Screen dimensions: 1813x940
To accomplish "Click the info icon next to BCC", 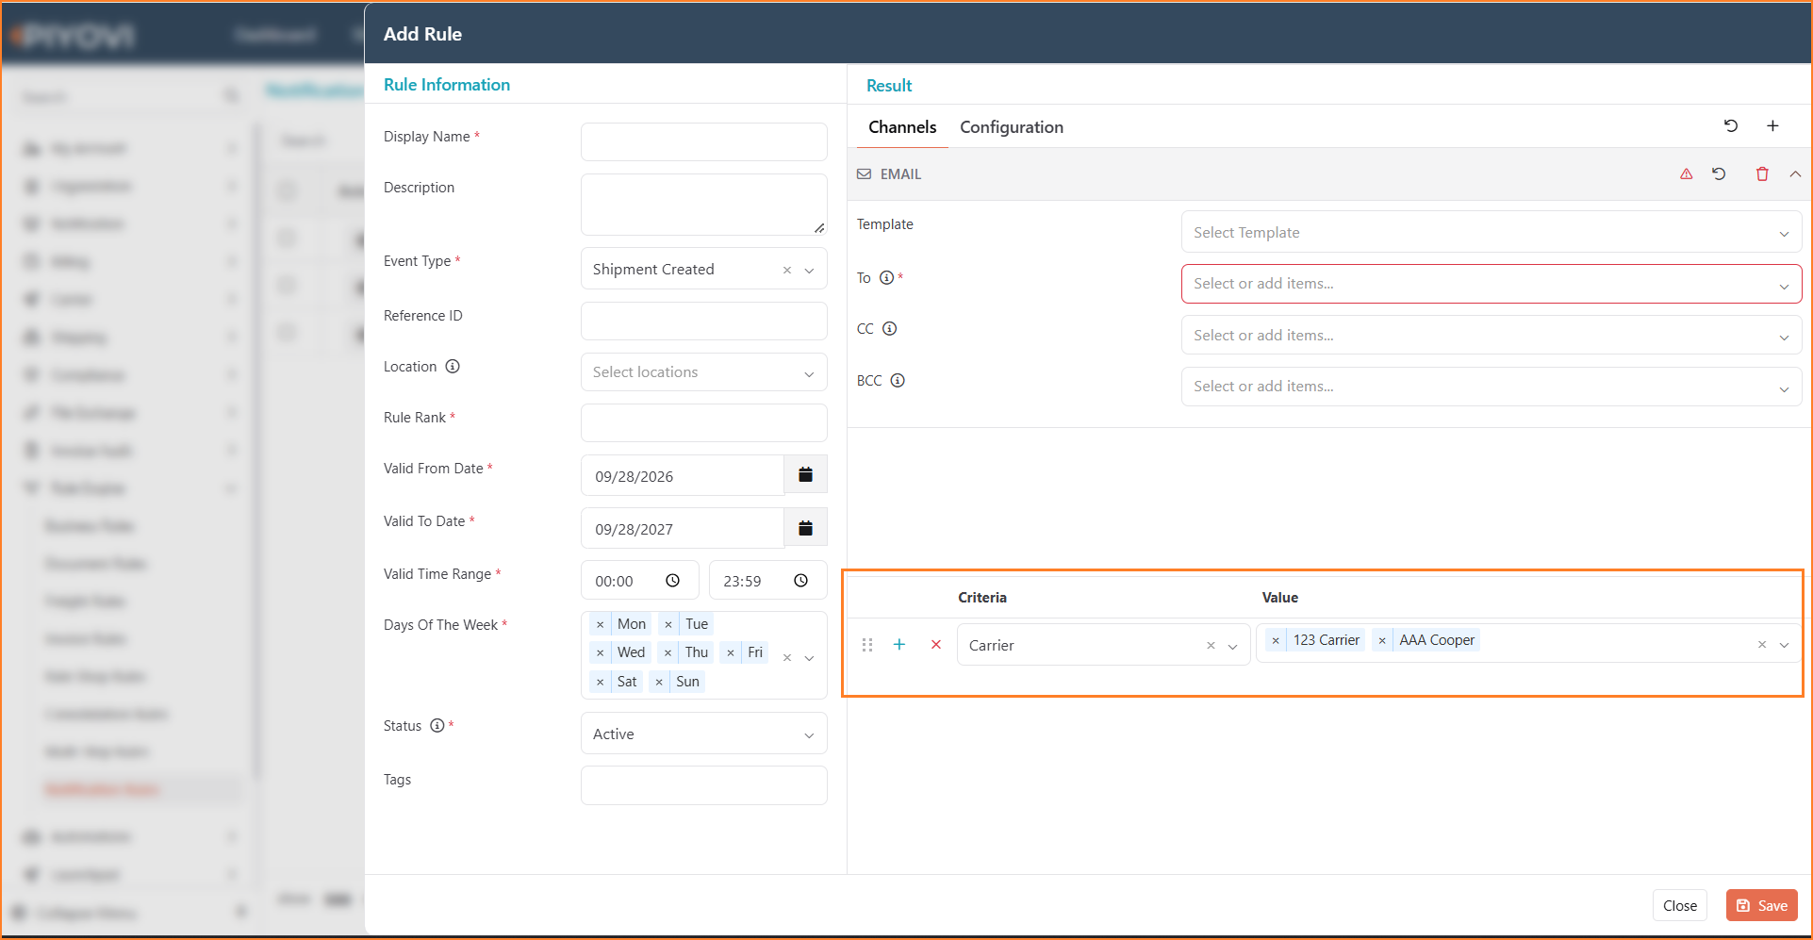I will pyautogui.click(x=898, y=381).
